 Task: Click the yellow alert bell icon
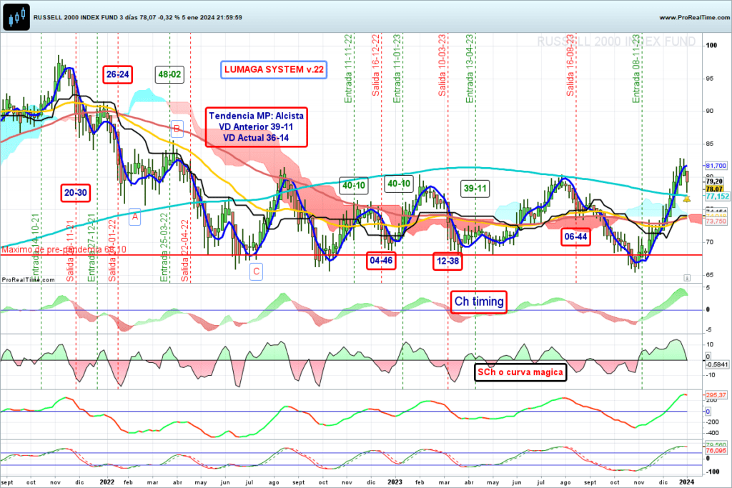[687, 199]
